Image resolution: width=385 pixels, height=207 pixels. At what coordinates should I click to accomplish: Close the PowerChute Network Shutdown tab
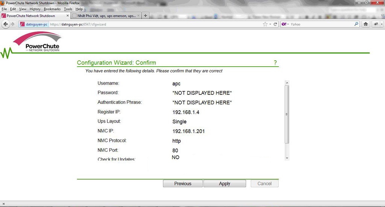[x=68, y=15]
